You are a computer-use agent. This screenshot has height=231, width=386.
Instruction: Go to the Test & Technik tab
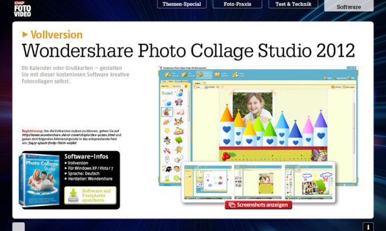tap(293, 4)
